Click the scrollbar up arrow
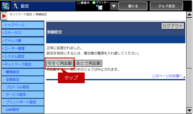Image resolution: width=193 pixels, height=114 pixels. click(x=189, y=15)
